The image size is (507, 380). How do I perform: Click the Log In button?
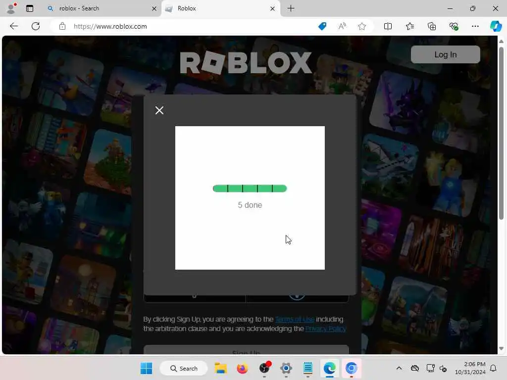(445, 54)
